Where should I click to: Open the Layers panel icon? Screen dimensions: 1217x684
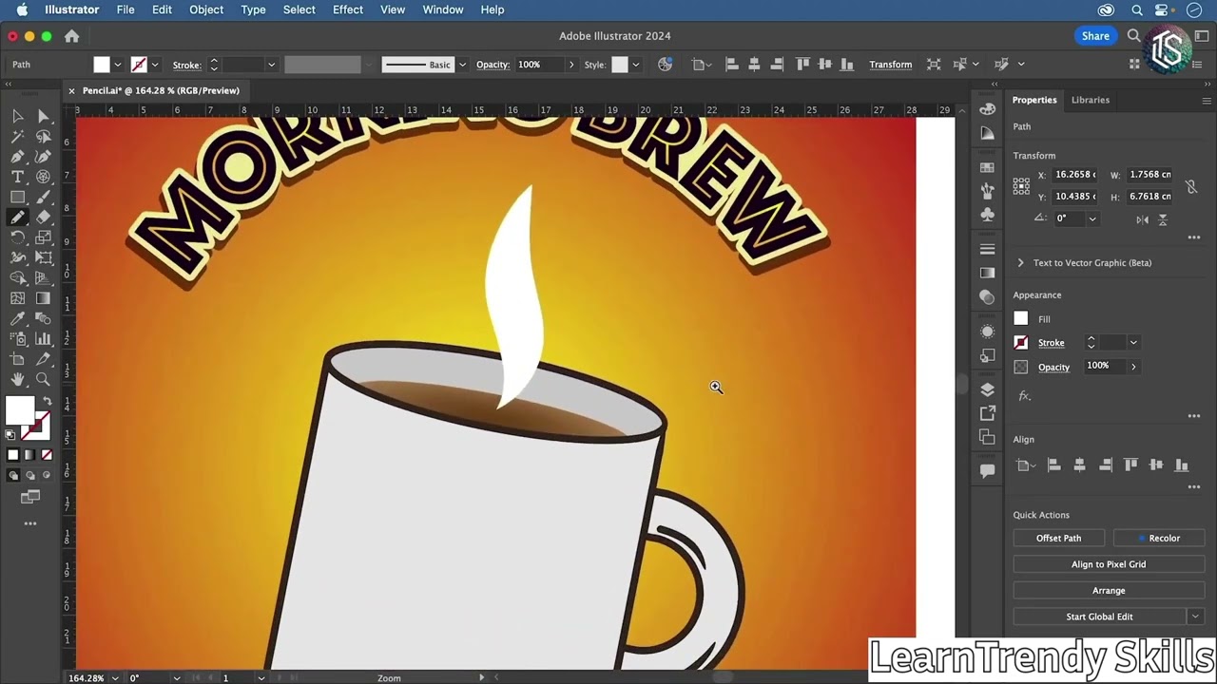pyautogui.click(x=987, y=389)
